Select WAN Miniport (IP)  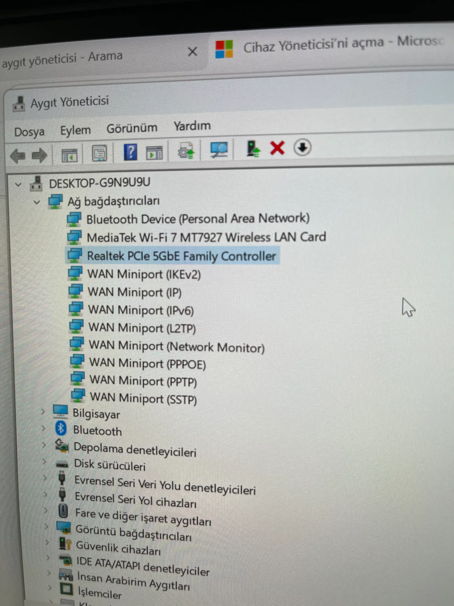click(x=135, y=292)
